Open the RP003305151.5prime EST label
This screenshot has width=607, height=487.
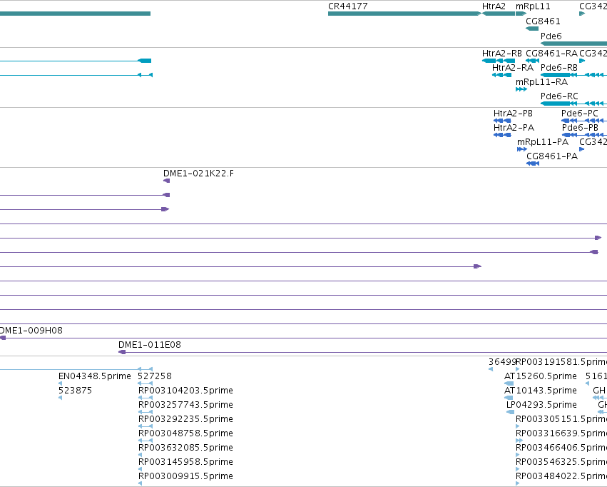(561, 419)
